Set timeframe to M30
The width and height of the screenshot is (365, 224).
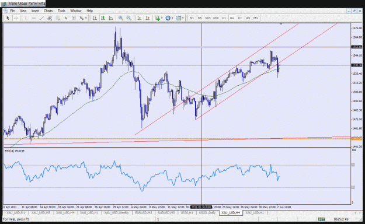coord(215,18)
